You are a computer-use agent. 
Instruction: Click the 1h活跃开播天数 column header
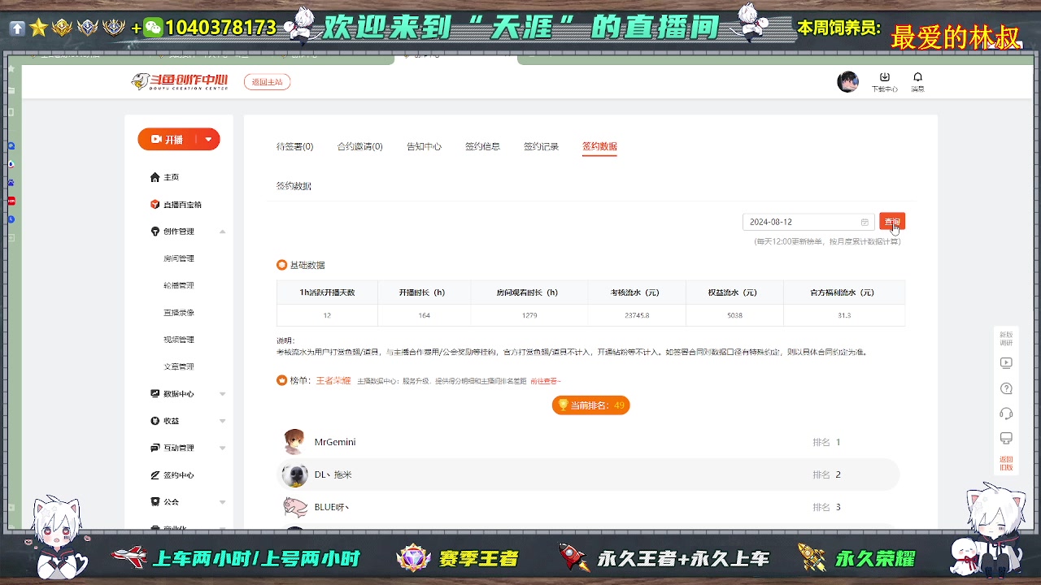(x=327, y=292)
